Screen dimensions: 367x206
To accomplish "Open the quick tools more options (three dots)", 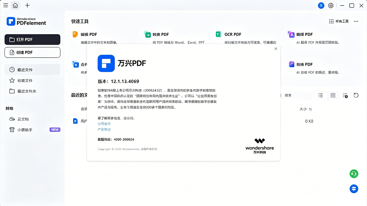I will 356,21.
